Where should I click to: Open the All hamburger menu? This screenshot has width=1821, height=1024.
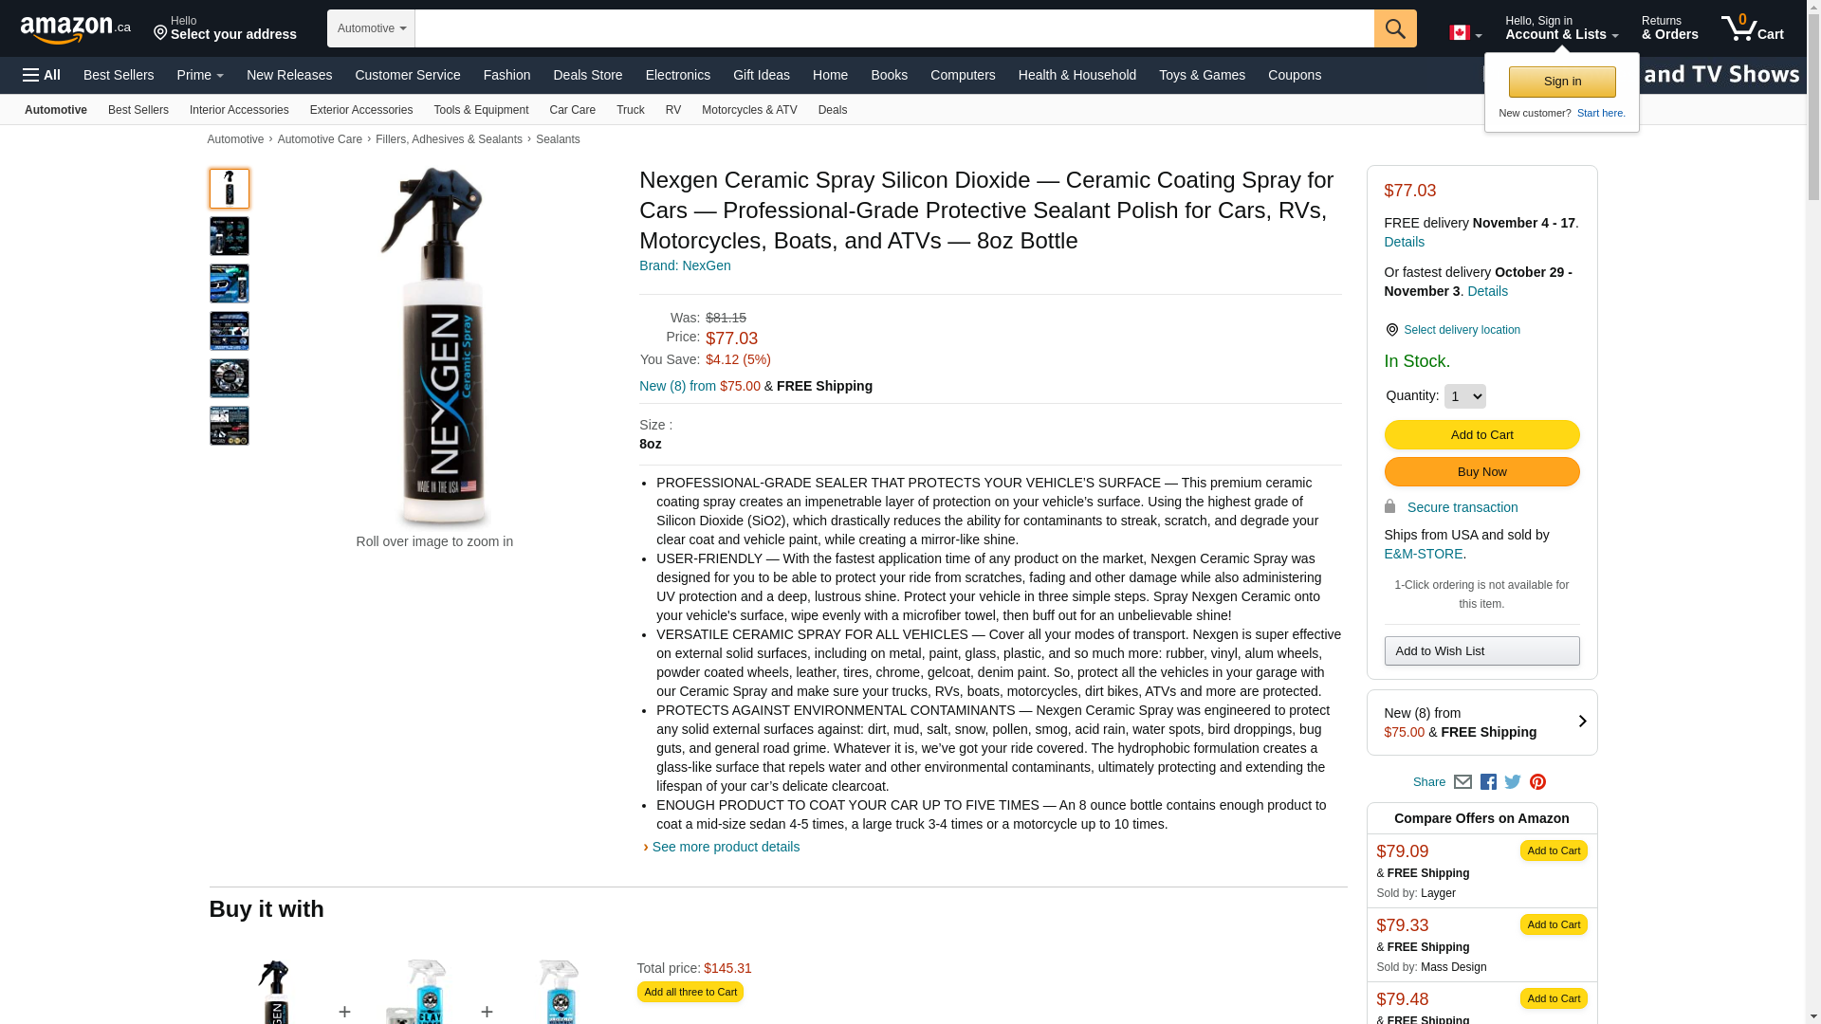pyautogui.click(x=42, y=75)
